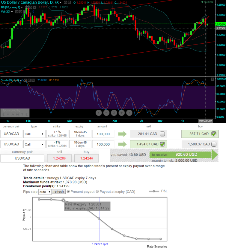This screenshot has width=226, height=248.
Task: Click the realtime status indicator
Action: tap(207, 2)
